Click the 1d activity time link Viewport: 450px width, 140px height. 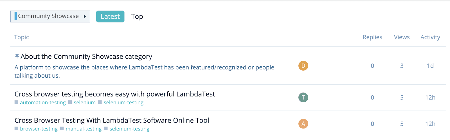430,66
